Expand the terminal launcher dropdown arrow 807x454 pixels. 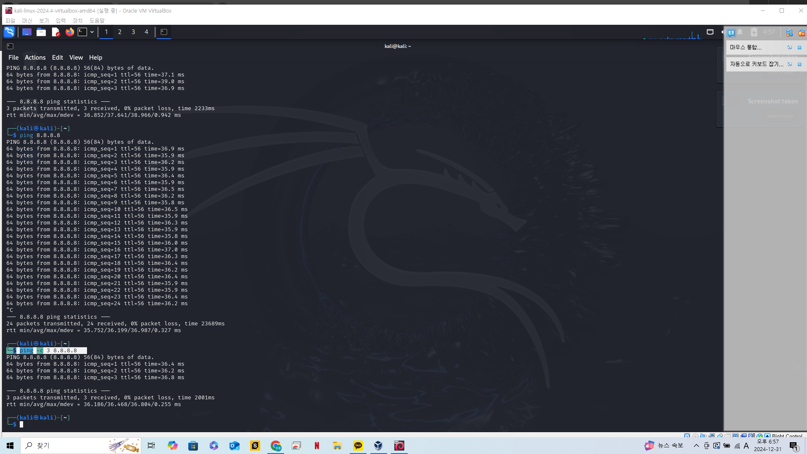pyautogui.click(x=92, y=32)
